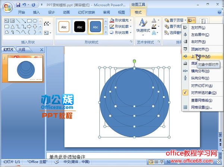Choose 左右居中(C) in align menu
The height and width of the screenshot is (167, 224).
(202, 35)
